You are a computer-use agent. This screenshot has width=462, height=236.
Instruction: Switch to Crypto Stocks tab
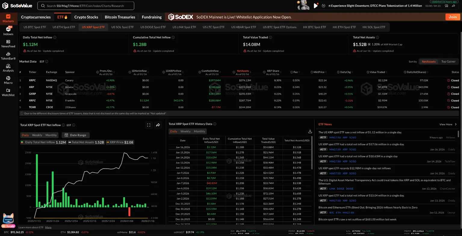86,17
